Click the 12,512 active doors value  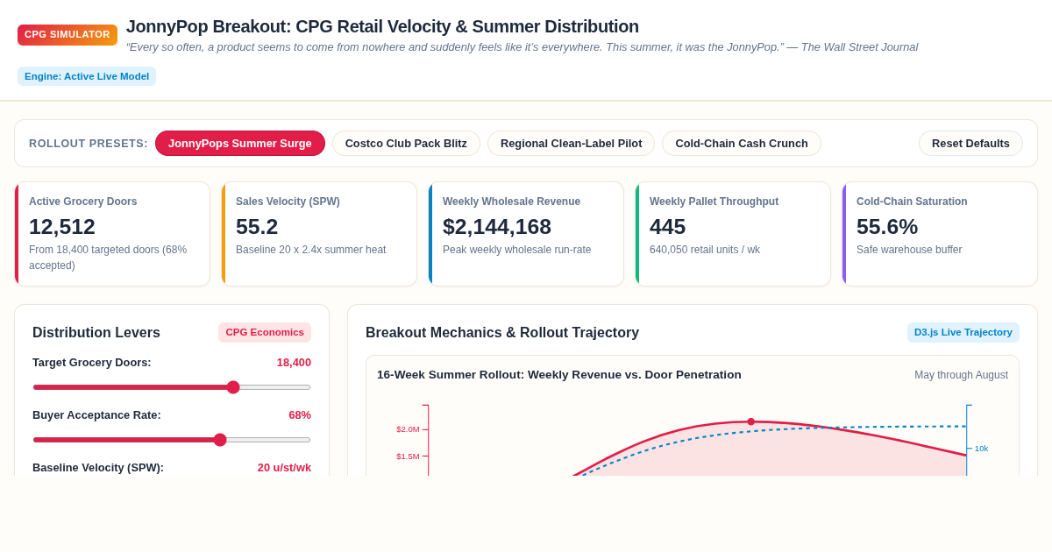[62, 227]
